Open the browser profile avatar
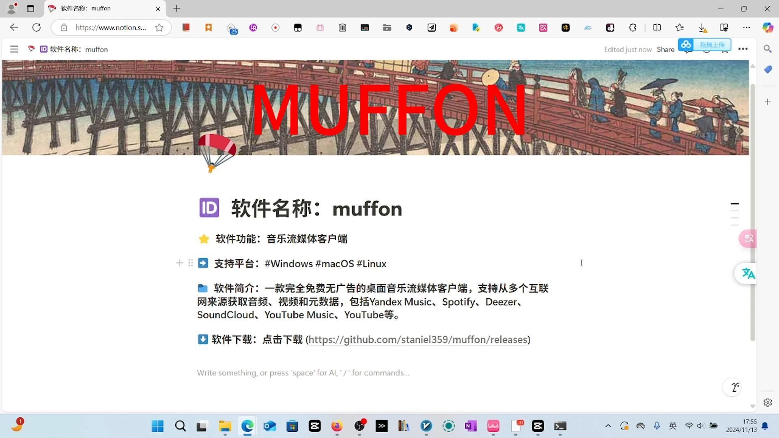The height and width of the screenshot is (438, 779). point(12,8)
